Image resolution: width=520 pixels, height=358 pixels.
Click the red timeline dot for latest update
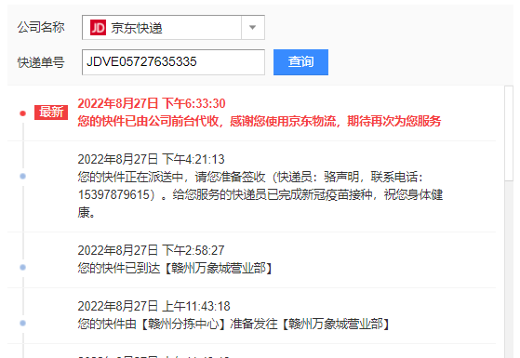tap(22, 113)
